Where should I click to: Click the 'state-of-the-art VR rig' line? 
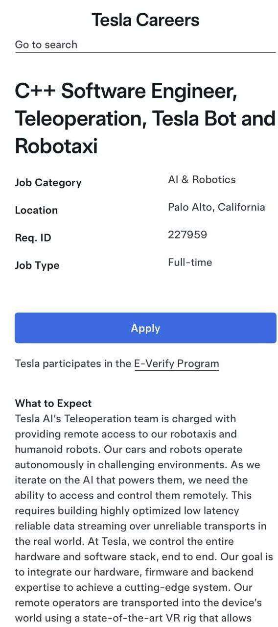coord(134,618)
